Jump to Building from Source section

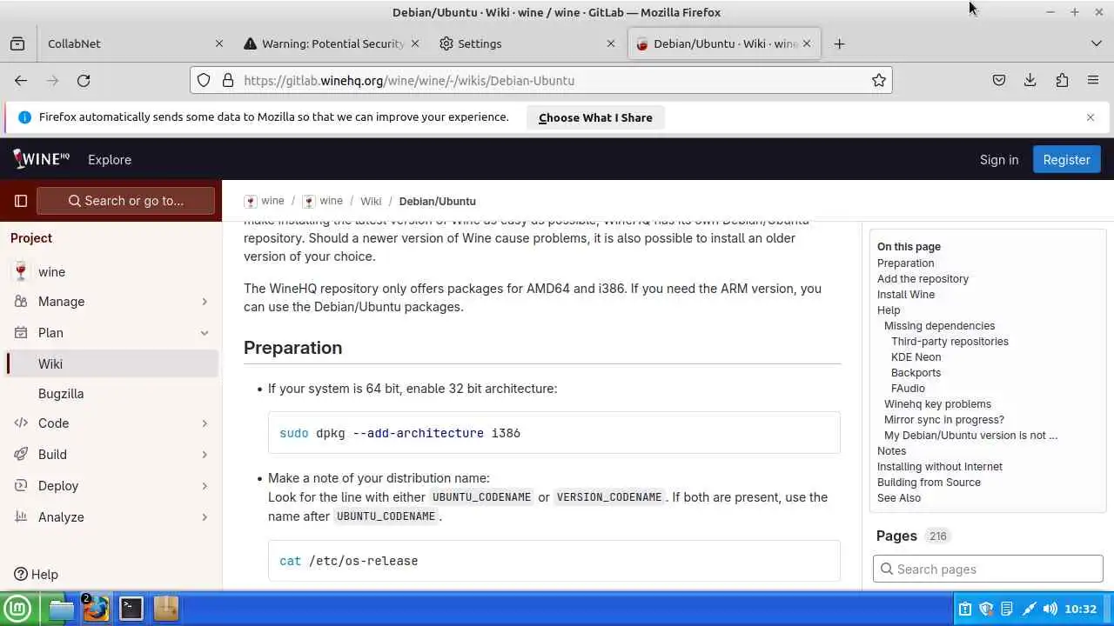point(929,482)
